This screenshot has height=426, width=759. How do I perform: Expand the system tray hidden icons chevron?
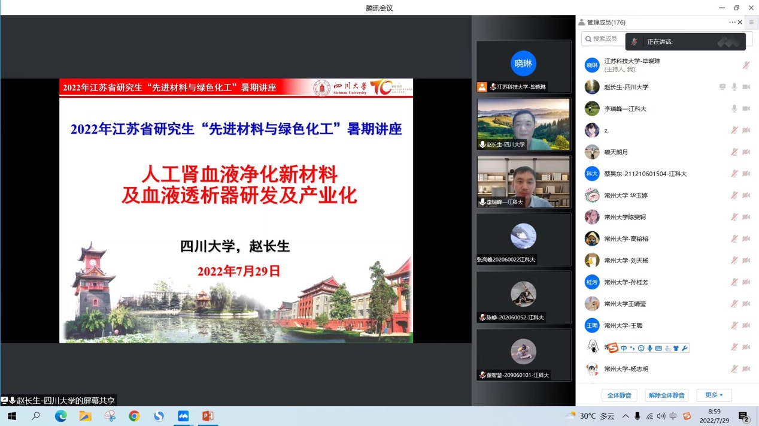[x=626, y=416]
